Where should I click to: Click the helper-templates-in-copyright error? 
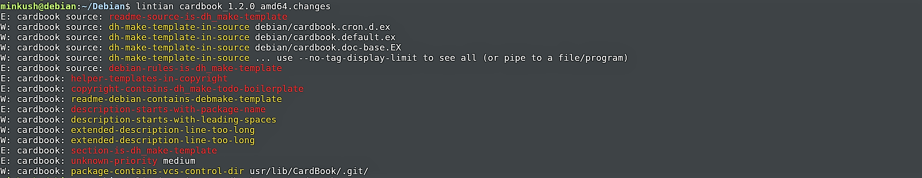pos(149,78)
